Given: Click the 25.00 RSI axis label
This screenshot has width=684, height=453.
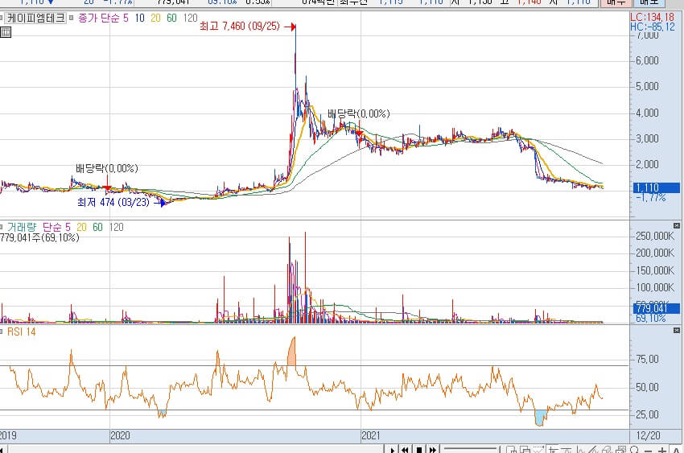Looking at the screenshot, I should click(647, 414).
